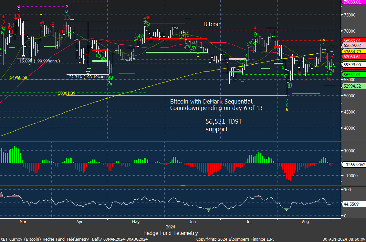Select the Apr month label on time axis
Image resolution: width=366 pixels, height=242 pixels.
80,221
